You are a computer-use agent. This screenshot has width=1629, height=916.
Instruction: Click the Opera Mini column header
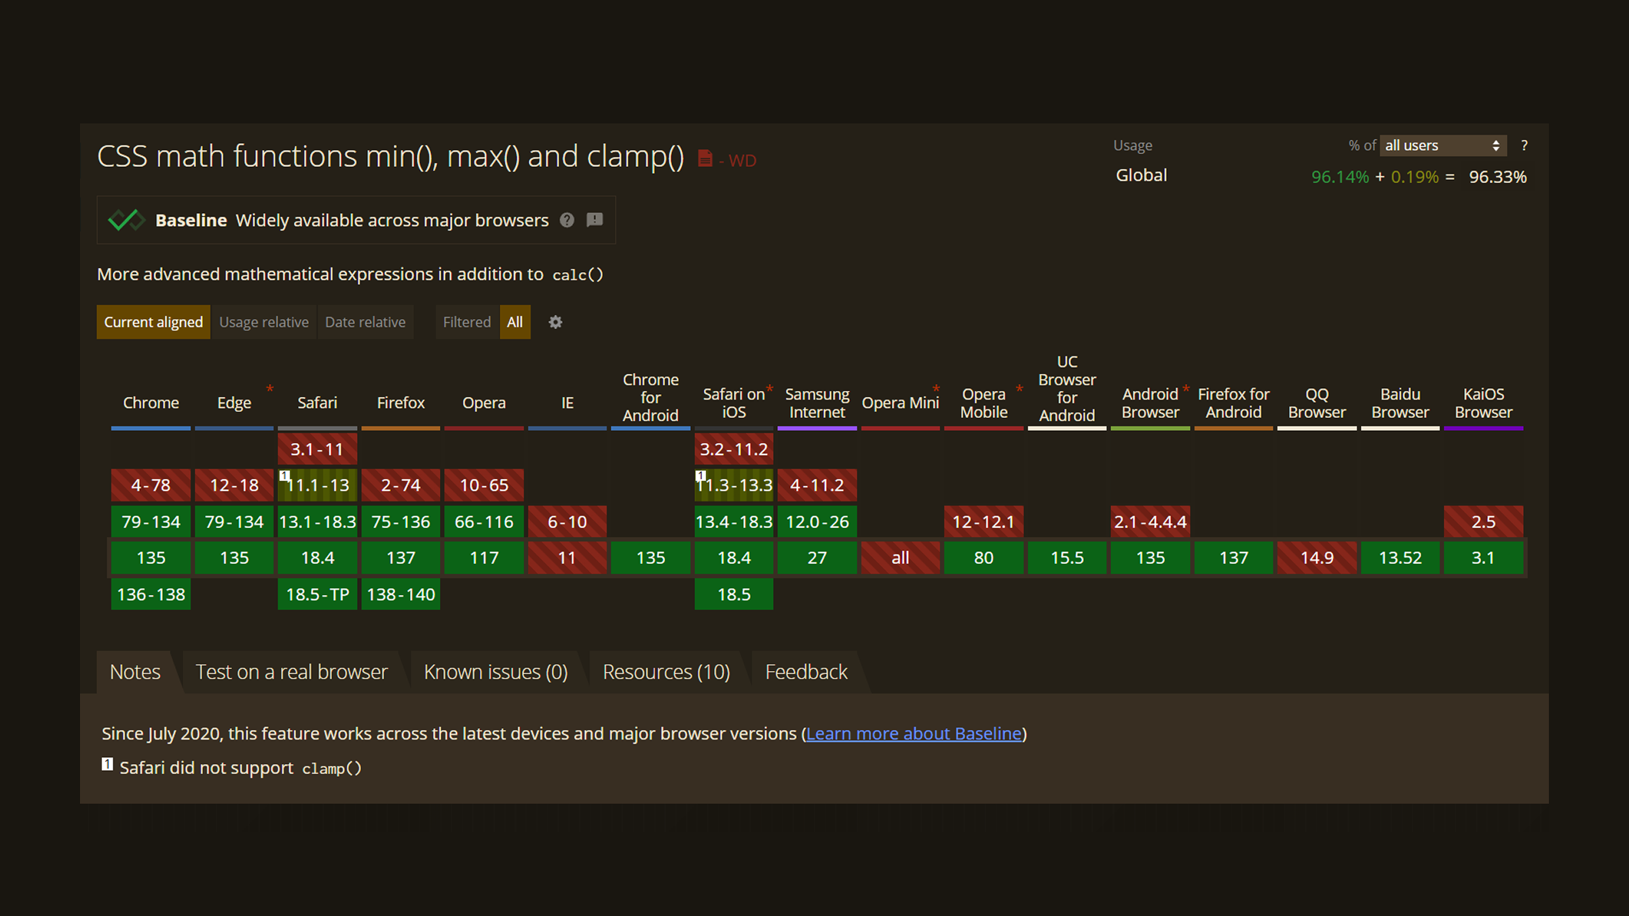click(x=900, y=402)
